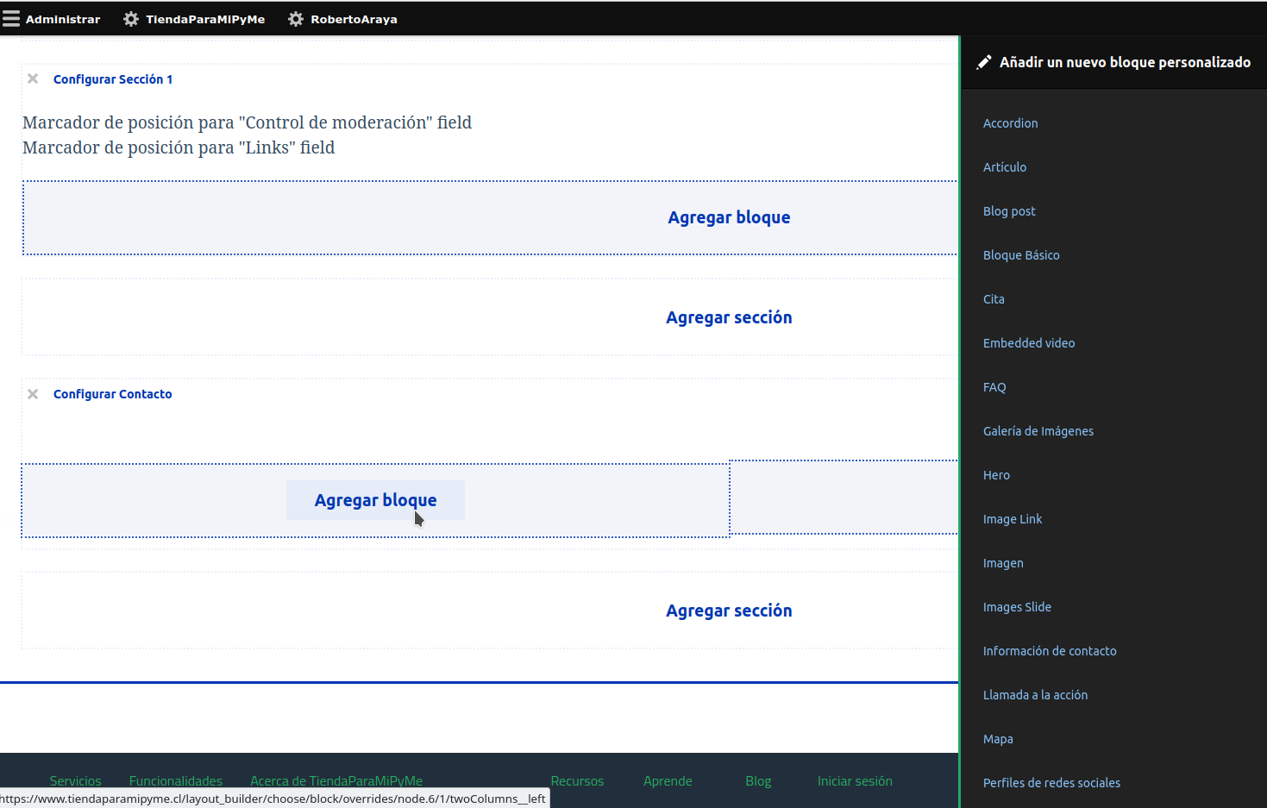Select the Embedded video block
This screenshot has width=1267, height=808.
(x=1029, y=343)
